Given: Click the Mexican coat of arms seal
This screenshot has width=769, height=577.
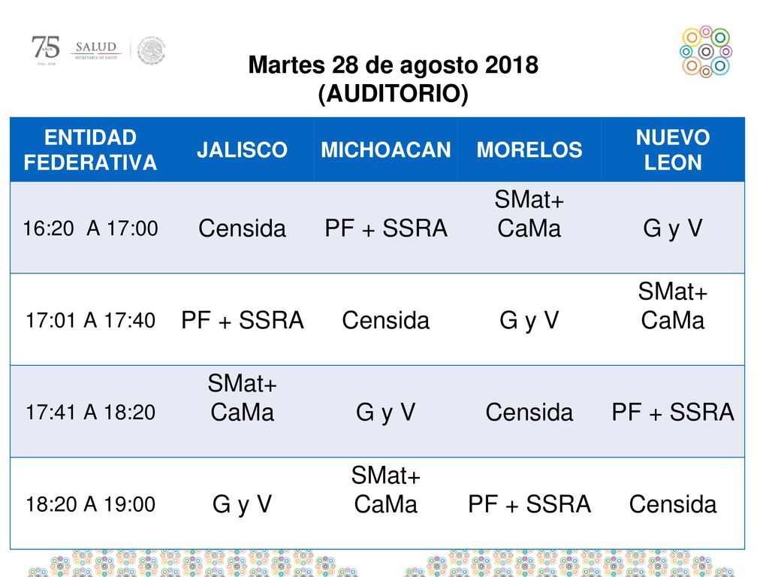Looking at the screenshot, I should pos(151,50).
